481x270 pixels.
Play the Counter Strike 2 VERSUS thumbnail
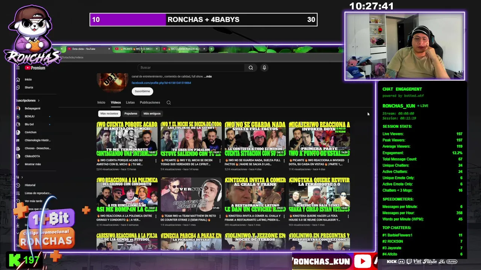(x=191, y=195)
